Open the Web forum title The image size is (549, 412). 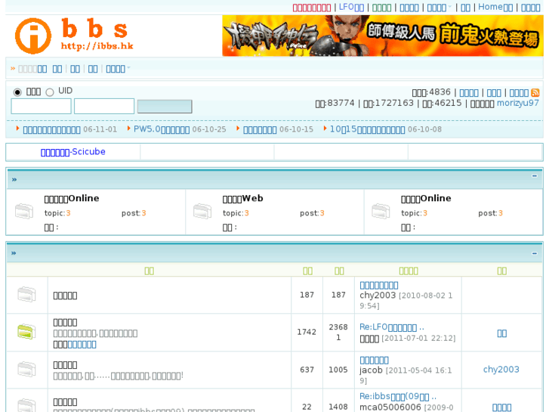tap(242, 199)
